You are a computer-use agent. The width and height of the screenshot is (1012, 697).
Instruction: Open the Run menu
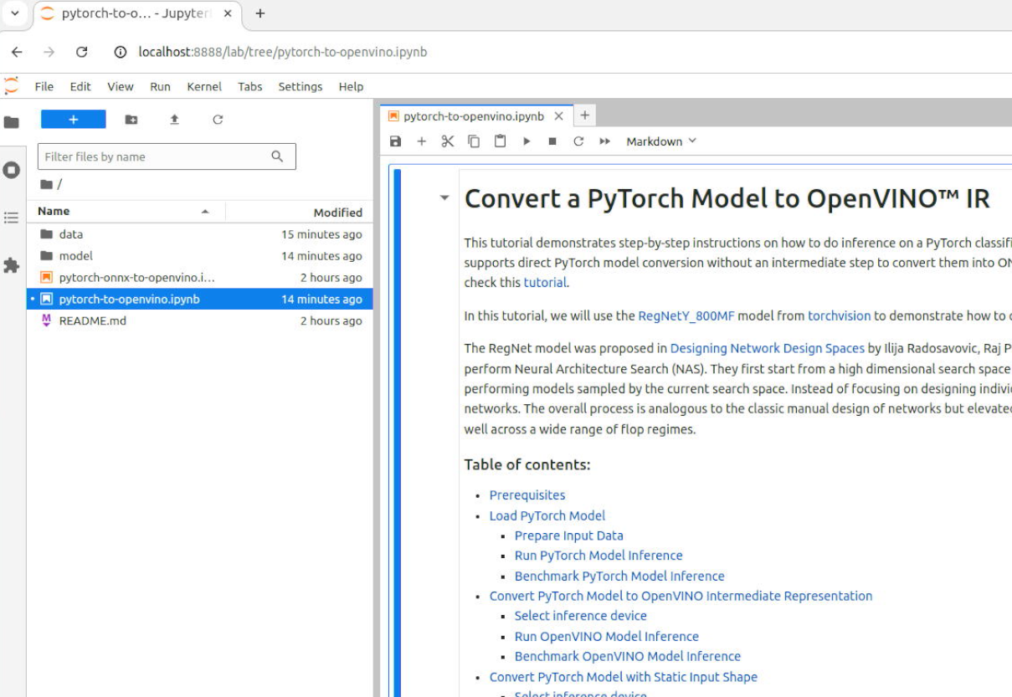(x=160, y=86)
